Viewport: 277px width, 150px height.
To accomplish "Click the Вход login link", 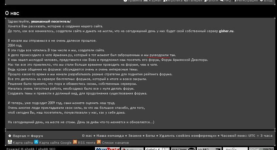I will pyautogui.click(x=268, y=1).
